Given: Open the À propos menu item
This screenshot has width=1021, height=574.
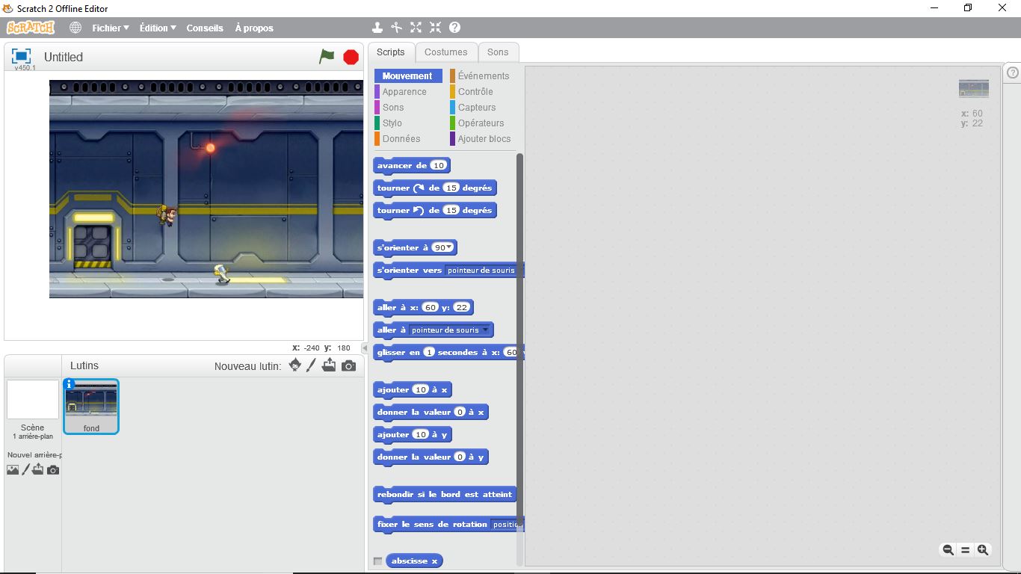Looking at the screenshot, I should (x=254, y=28).
